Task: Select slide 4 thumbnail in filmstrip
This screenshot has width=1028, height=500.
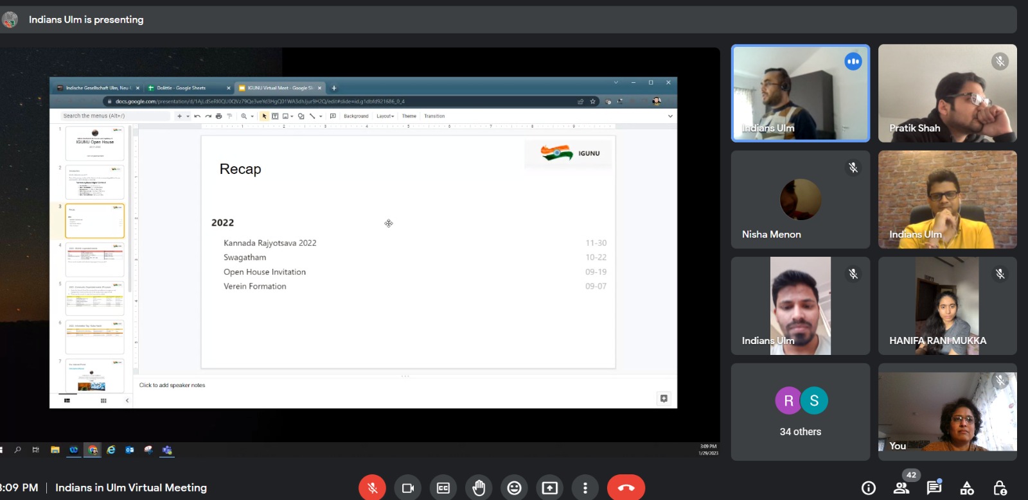Action: pyautogui.click(x=94, y=259)
